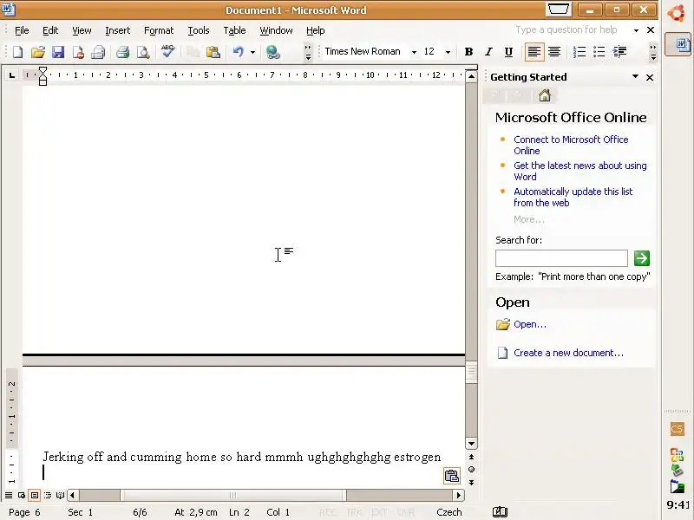Click the Paste clipboard icon in toolbar

coord(213,52)
